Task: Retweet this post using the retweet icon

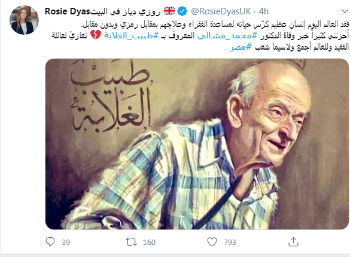Action: tap(131, 242)
